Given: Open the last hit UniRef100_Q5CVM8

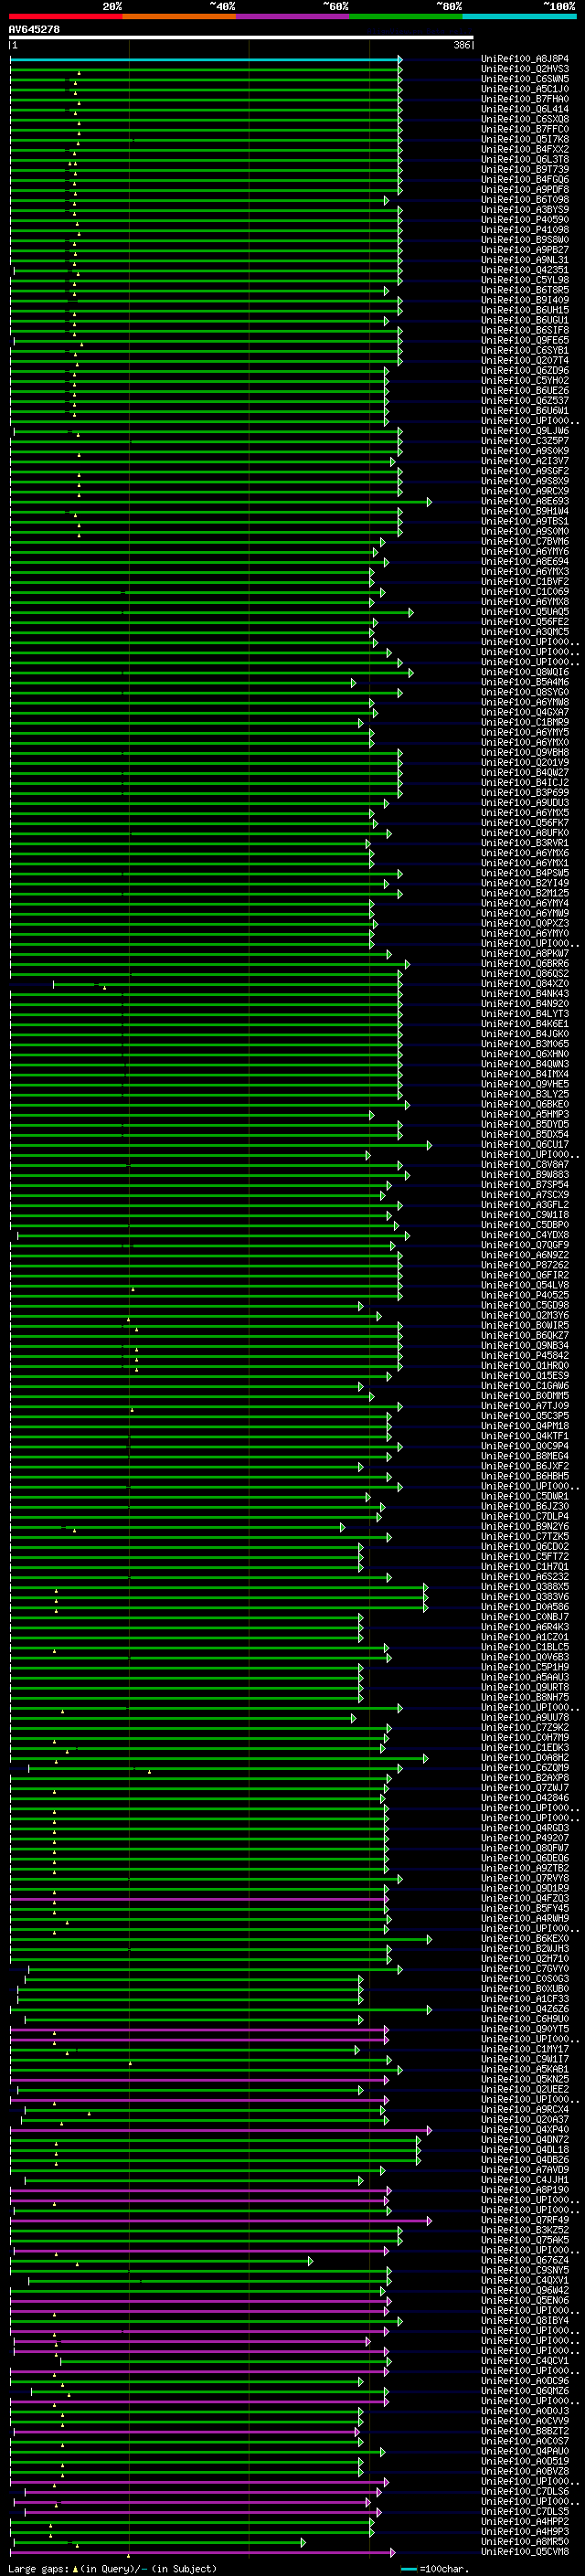Looking at the screenshot, I should 525,2552.
